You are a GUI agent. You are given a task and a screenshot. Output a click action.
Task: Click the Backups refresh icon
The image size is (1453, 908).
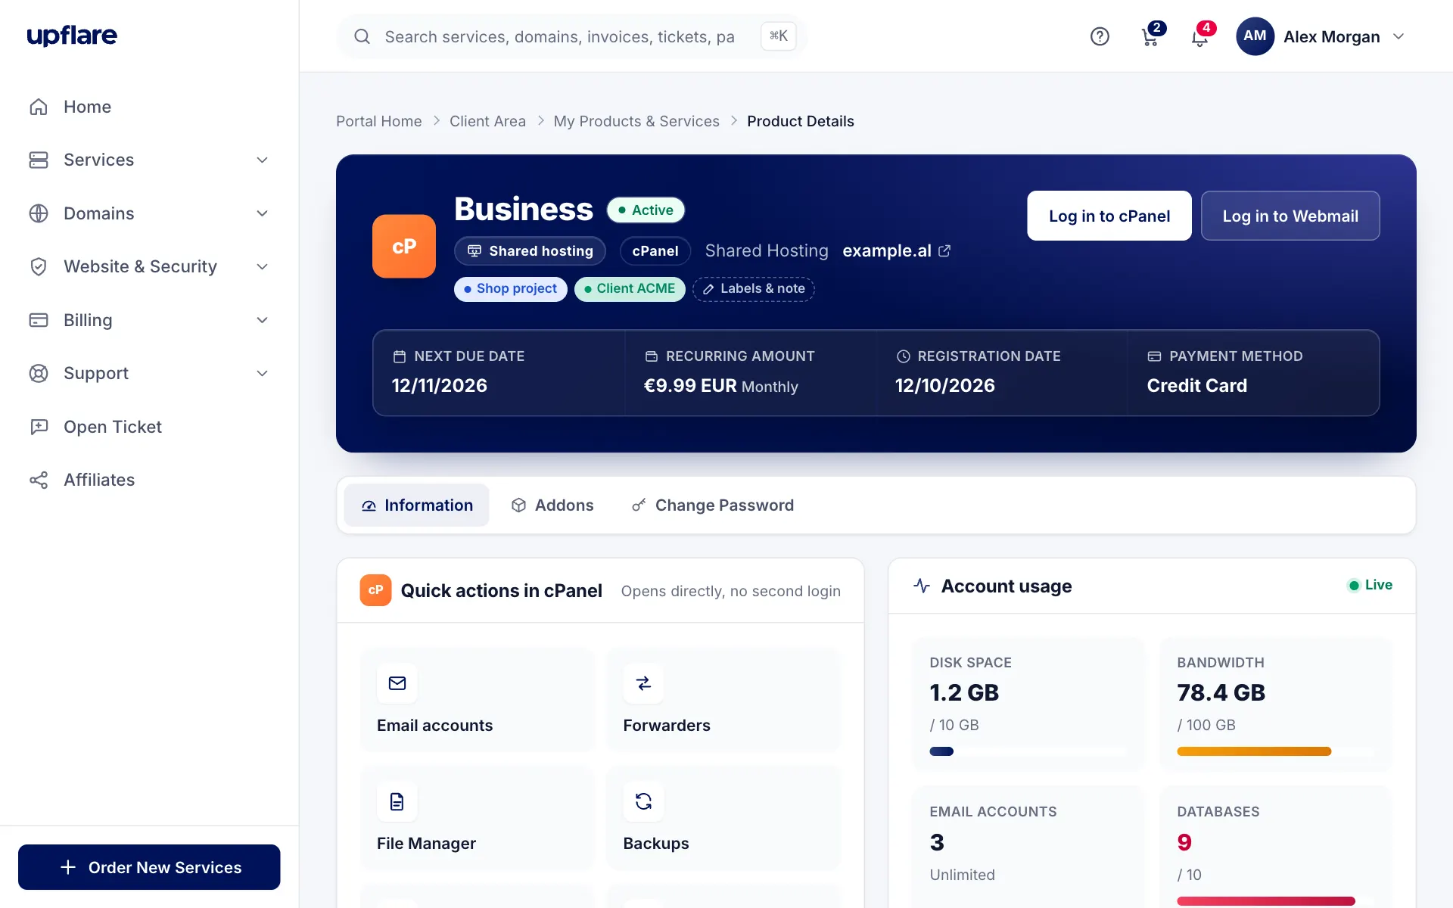click(643, 801)
